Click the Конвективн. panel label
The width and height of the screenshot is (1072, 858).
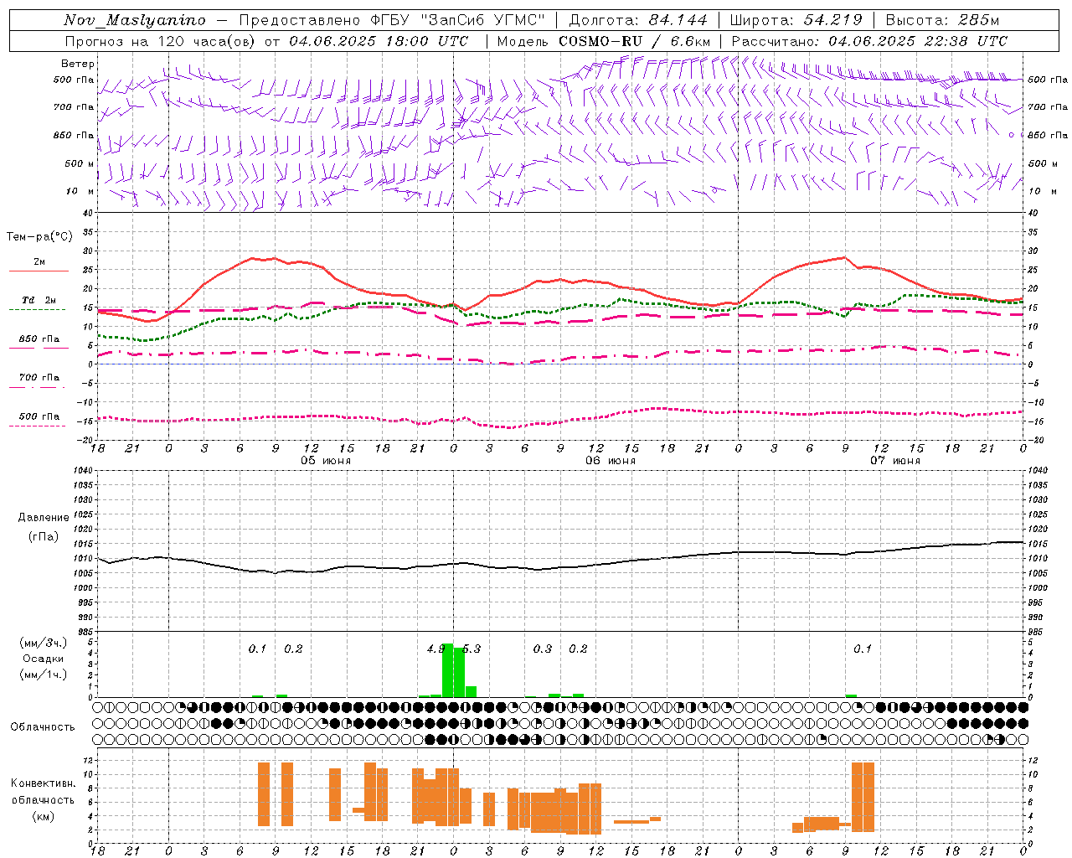44,783
